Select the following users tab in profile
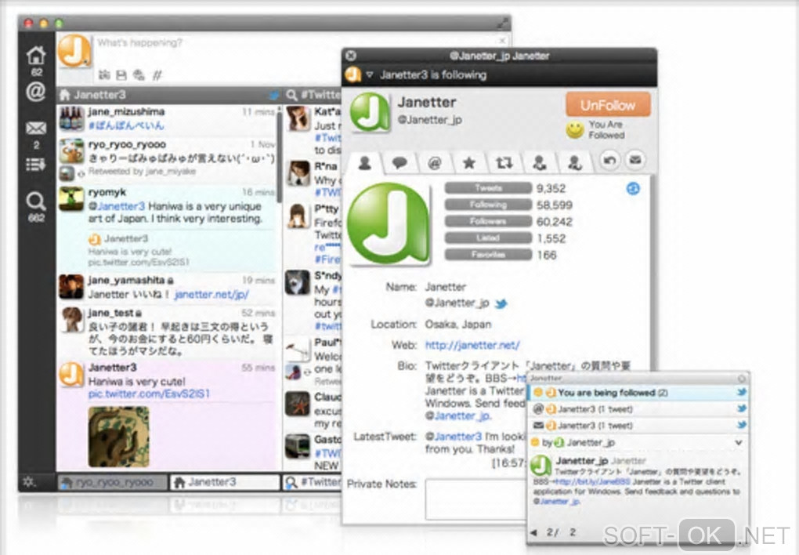This screenshot has width=799, height=555. [x=539, y=163]
